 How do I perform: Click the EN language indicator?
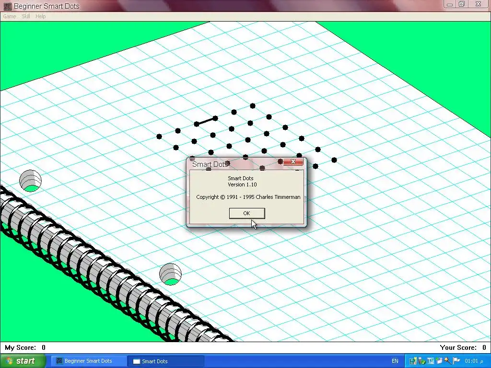click(395, 361)
